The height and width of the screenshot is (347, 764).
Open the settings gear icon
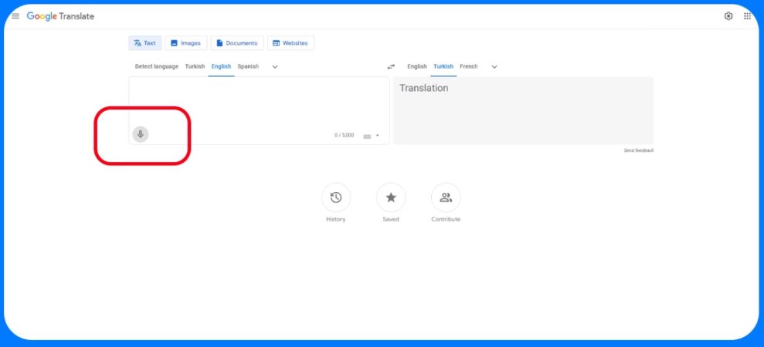click(728, 16)
